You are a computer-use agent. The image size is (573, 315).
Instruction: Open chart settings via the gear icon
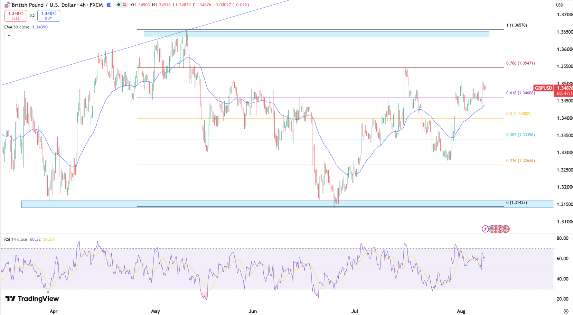tap(566, 311)
